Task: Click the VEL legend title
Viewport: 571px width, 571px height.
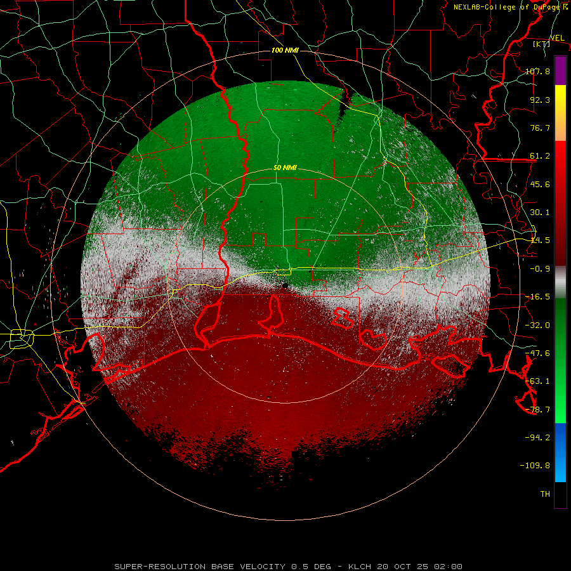Action: pyautogui.click(x=557, y=38)
